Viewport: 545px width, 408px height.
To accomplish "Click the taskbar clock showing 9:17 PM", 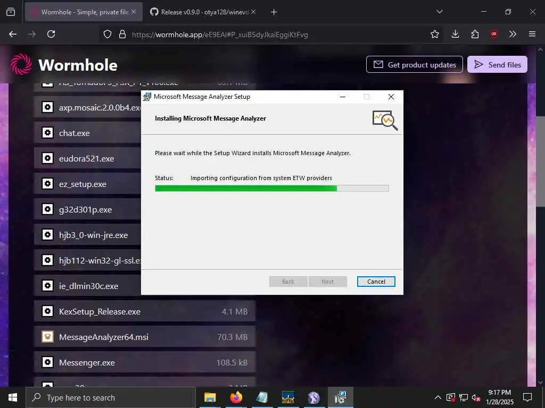I will (499, 397).
